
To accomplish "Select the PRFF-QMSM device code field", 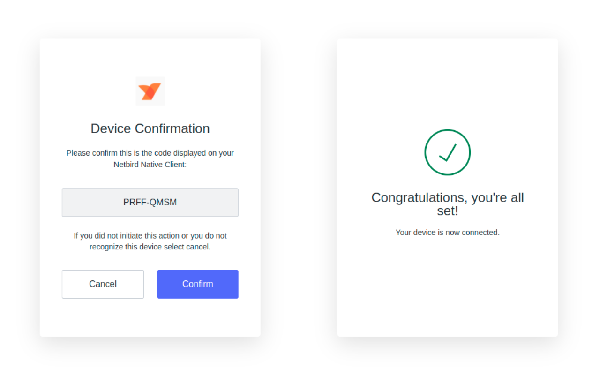I will (150, 203).
